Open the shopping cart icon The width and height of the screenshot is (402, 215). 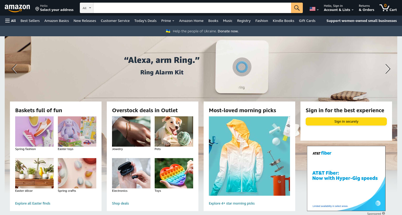(x=388, y=8)
